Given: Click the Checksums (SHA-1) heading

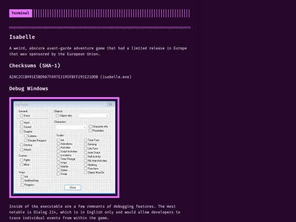Looking at the screenshot, I should pos(35,66).
